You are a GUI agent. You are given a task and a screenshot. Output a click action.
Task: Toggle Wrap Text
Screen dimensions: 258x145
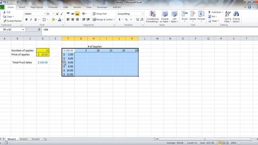100,14
